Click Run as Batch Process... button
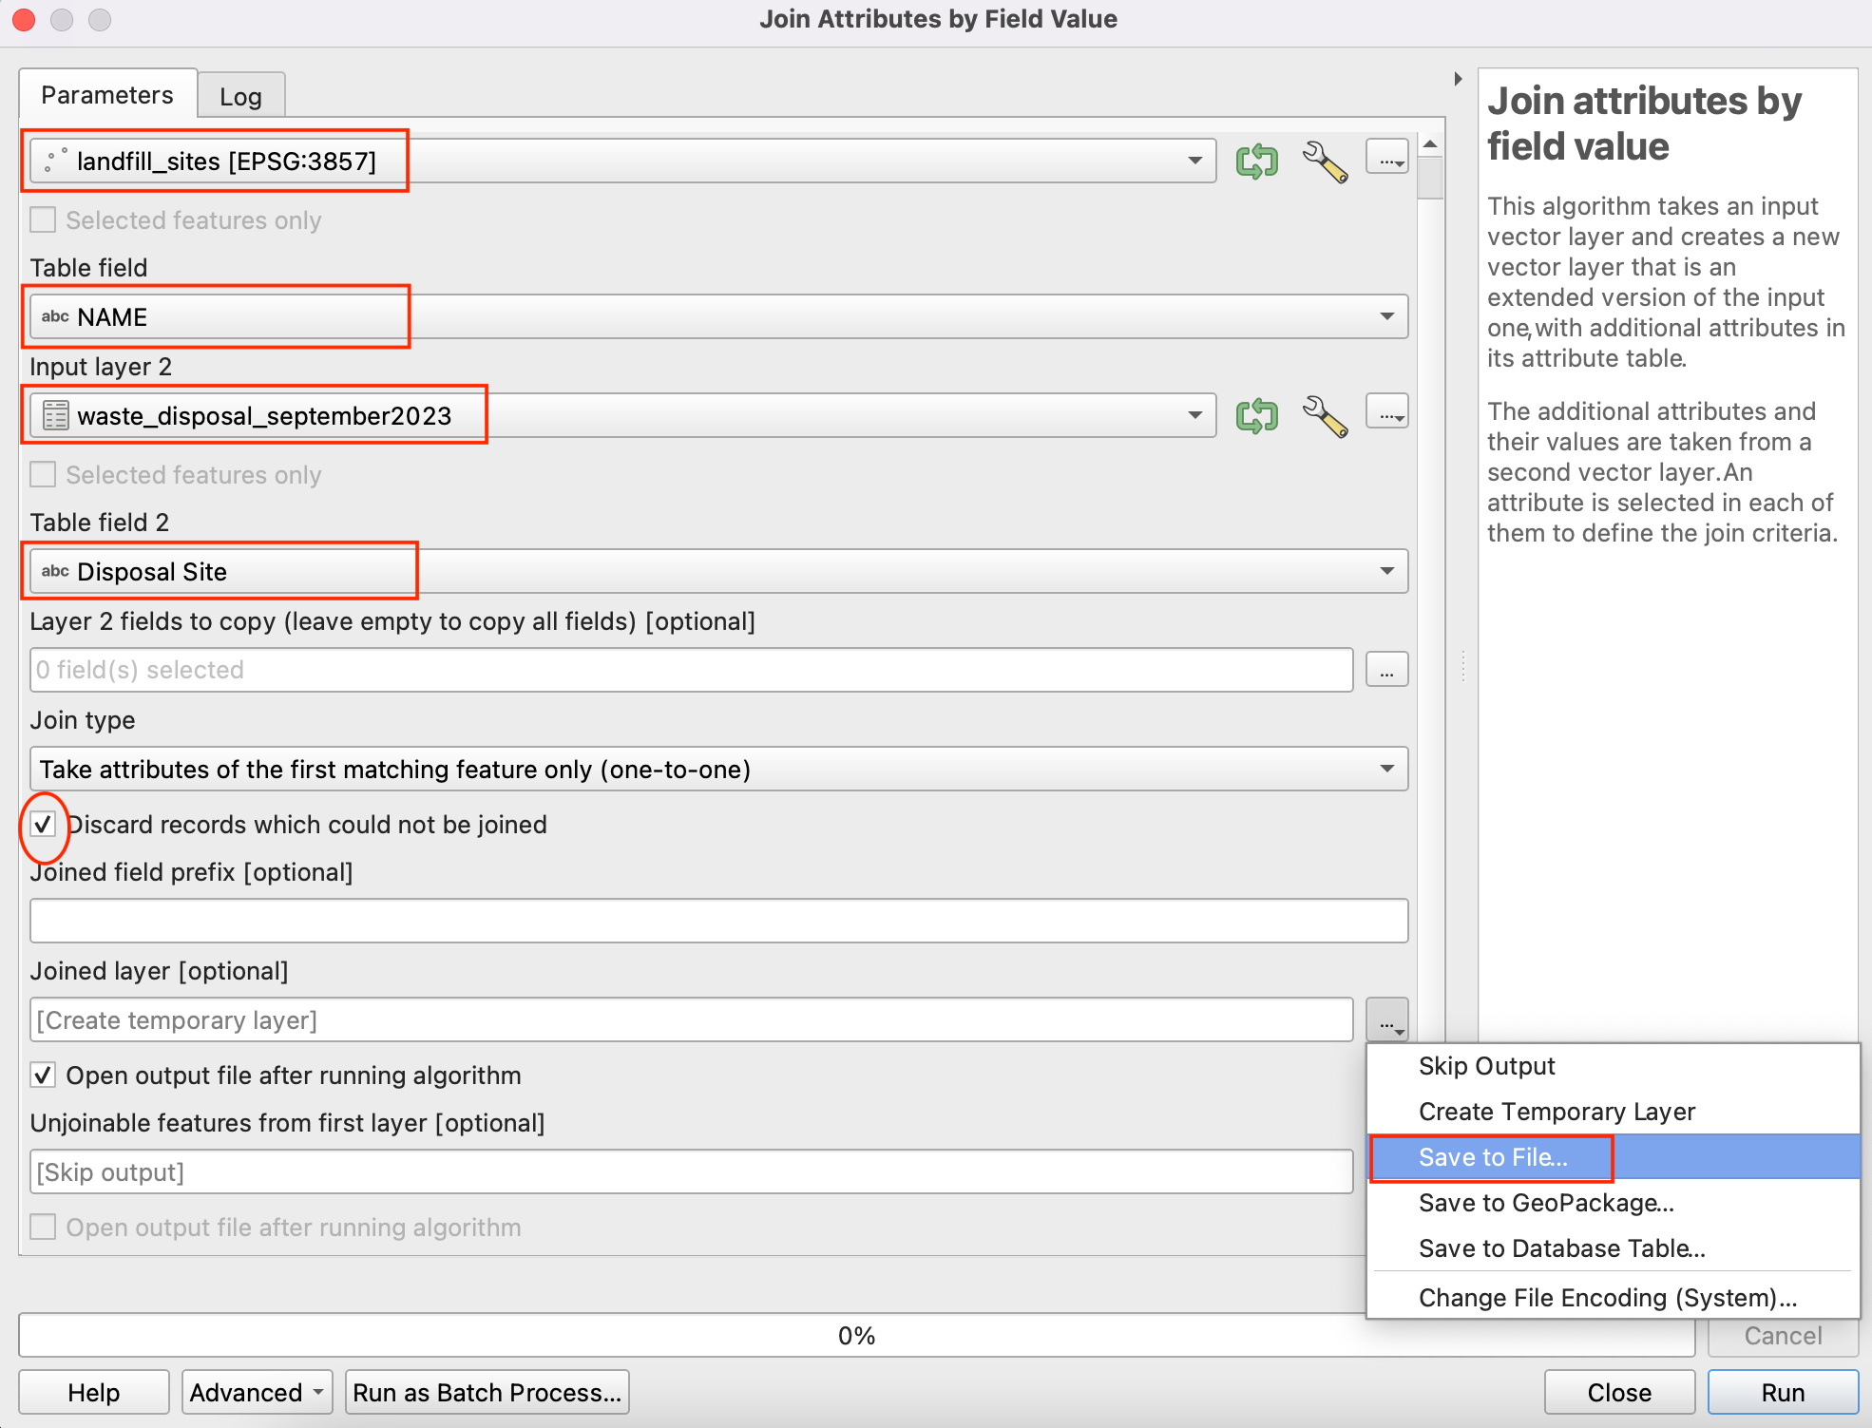1872x1428 pixels. click(x=487, y=1393)
